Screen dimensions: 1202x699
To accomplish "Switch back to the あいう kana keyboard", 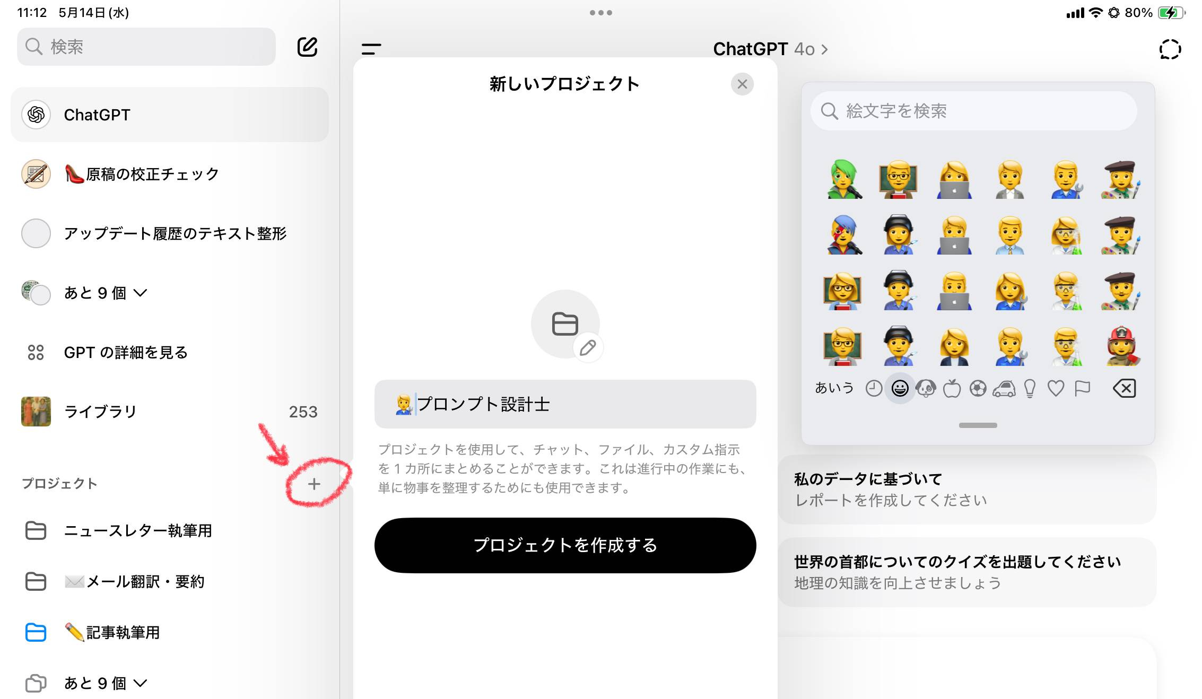I will click(x=834, y=388).
